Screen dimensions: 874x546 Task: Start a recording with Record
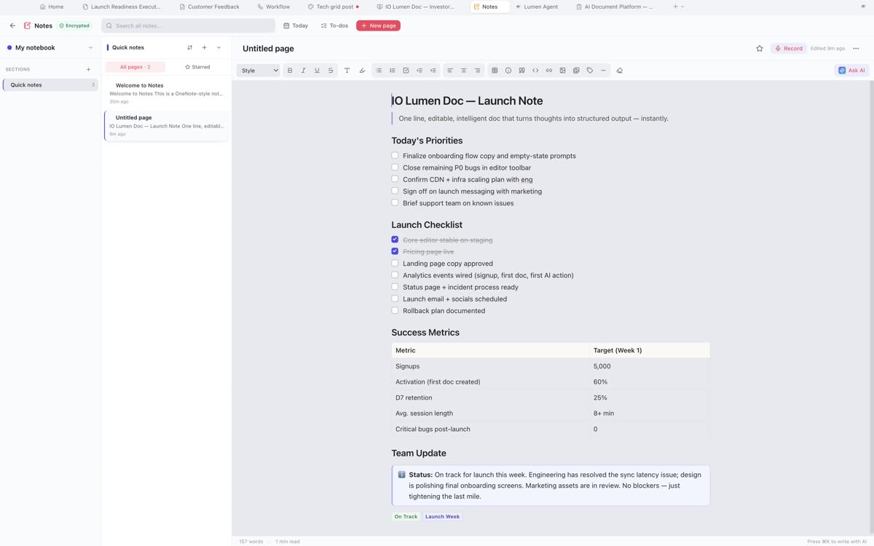(789, 49)
